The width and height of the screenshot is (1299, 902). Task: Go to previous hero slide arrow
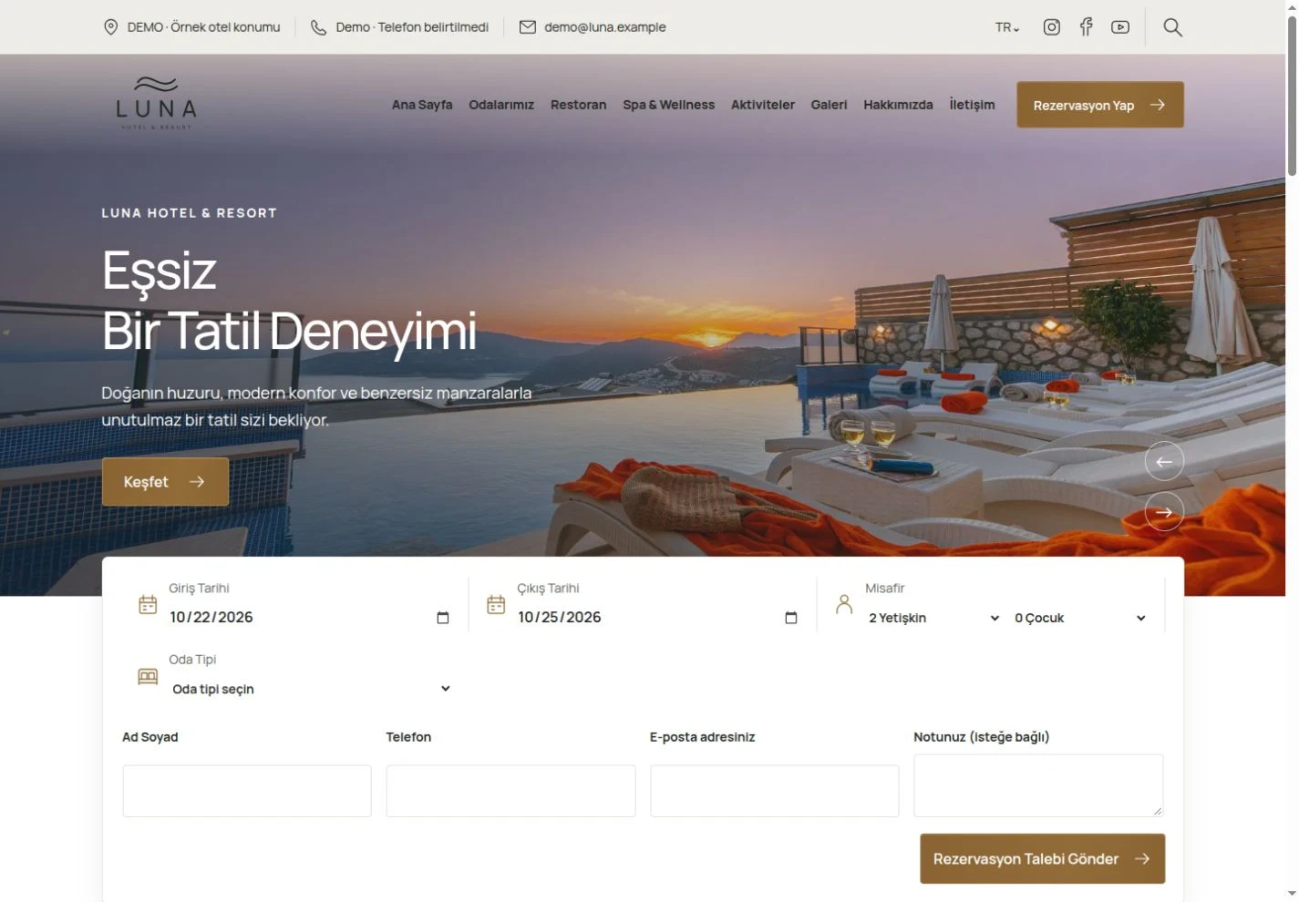pyautogui.click(x=1164, y=462)
